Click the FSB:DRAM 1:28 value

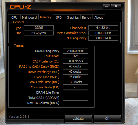pyautogui.click(x=75, y=56)
